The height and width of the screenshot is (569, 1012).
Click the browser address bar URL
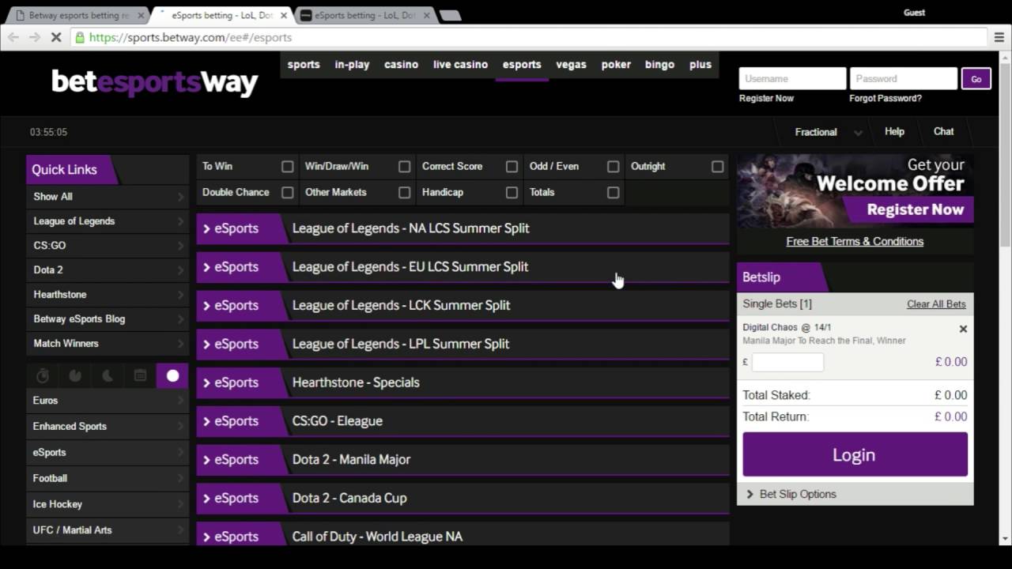[191, 37]
